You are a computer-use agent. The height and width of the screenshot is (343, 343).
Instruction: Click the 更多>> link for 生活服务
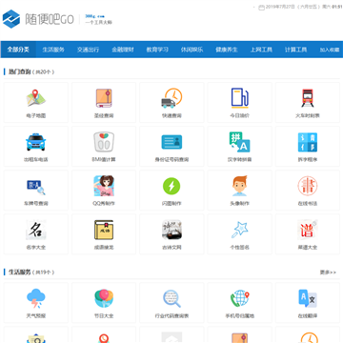tap(328, 272)
